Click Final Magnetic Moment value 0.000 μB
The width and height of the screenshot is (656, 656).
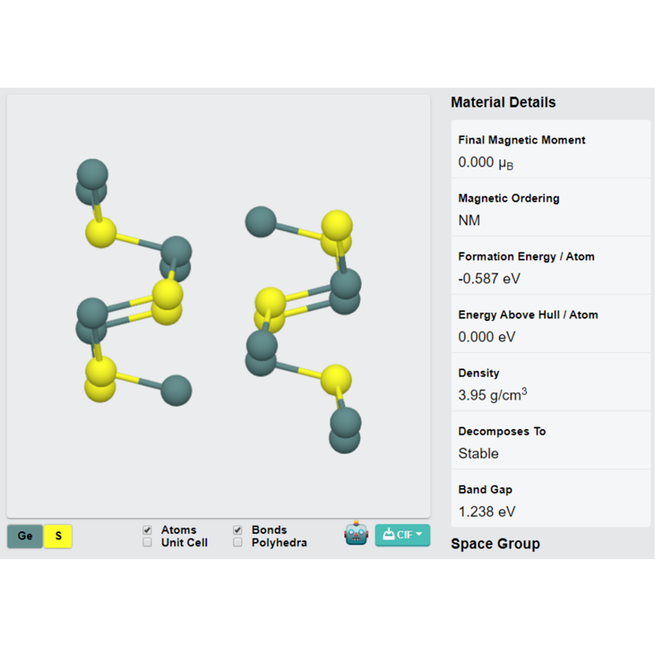point(485,163)
